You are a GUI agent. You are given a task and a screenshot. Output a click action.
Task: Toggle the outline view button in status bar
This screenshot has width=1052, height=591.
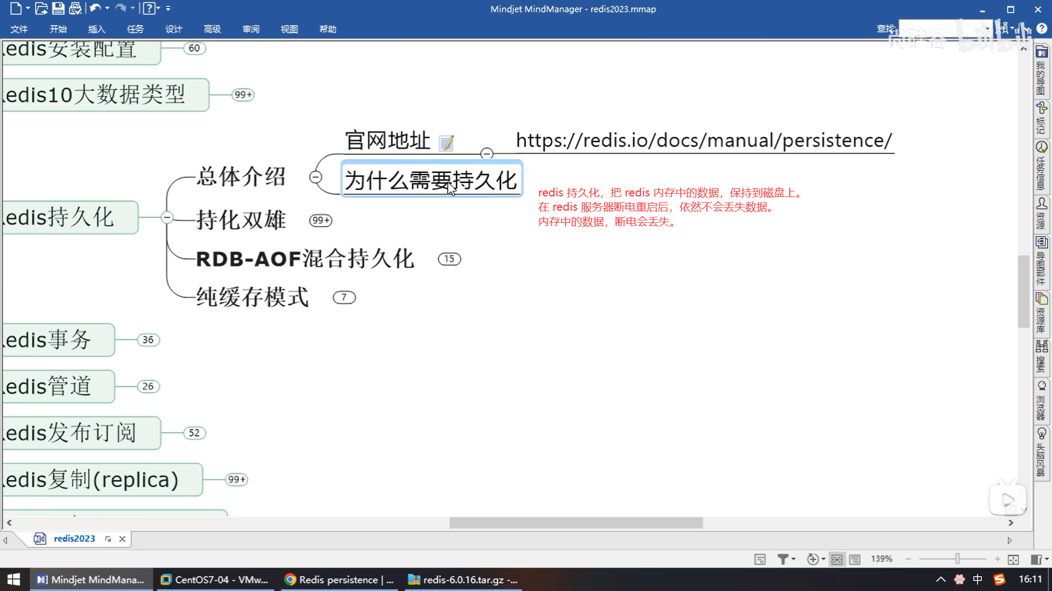[x=855, y=559]
